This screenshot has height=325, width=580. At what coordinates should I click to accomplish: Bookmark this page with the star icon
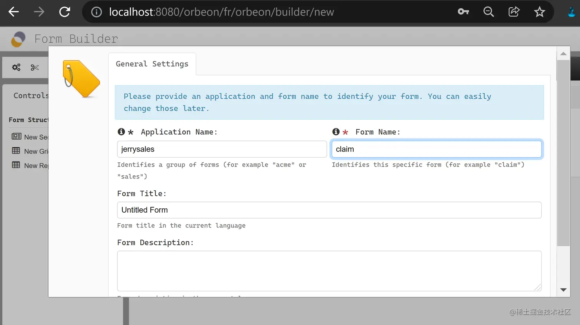click(539, 12)
